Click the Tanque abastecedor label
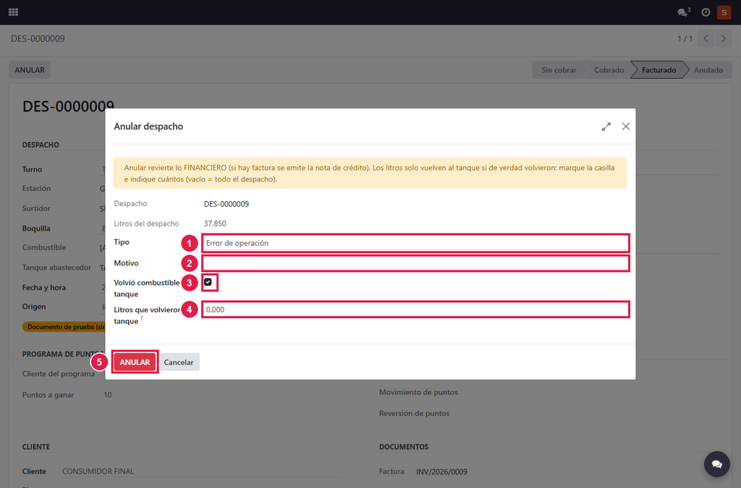The width and height of the screenshot is (741, 488). click(x=56, y=267)
